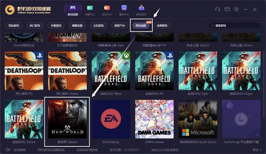Open the 充值中心 recharge center icon
This screenshot has width=266, height=154.
tap(90, 8)
